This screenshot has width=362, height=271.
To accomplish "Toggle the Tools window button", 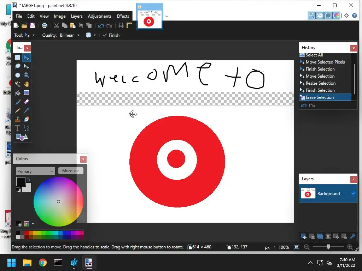I will pos(312,16).
